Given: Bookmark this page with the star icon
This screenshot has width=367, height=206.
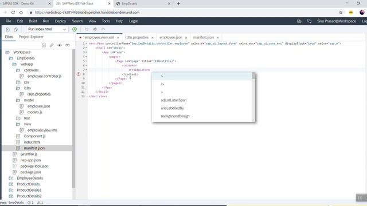Looking at the screenshot, I should (341, 13).
